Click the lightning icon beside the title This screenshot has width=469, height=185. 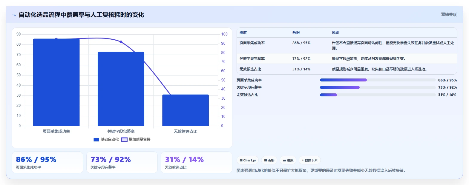[14, 15]
